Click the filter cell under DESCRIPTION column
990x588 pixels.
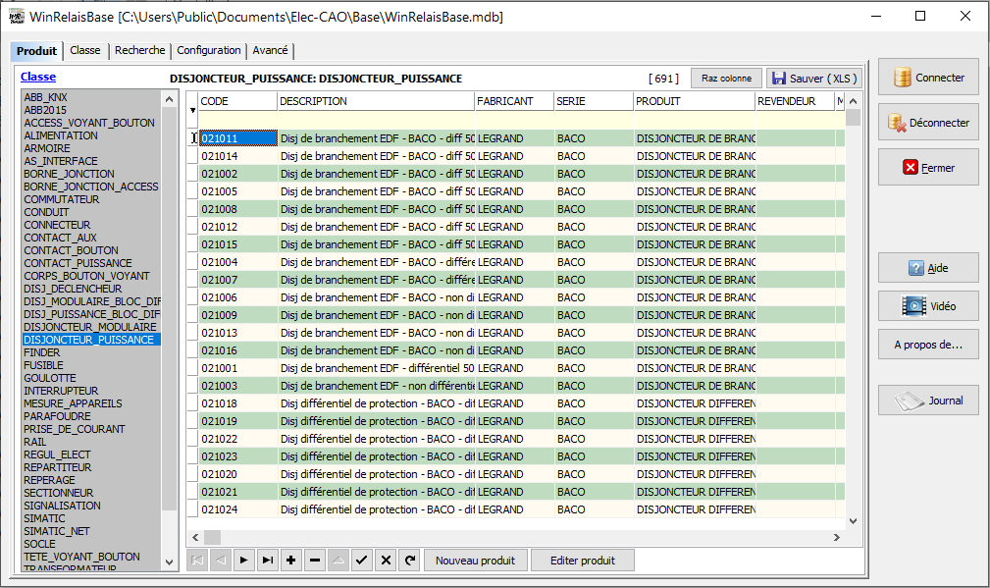pyautogui.click(x=376, y=120)
